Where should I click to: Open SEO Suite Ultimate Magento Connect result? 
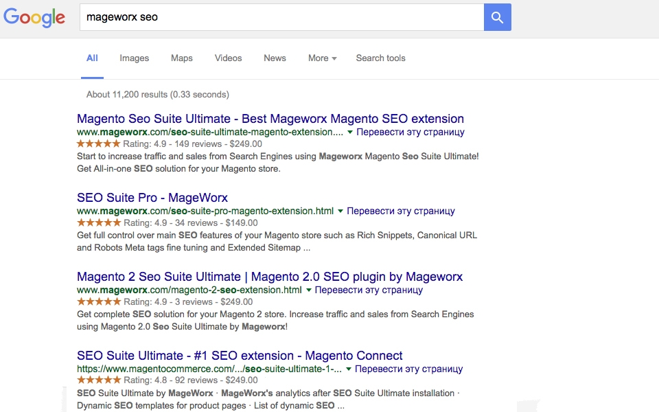point(240,356)
